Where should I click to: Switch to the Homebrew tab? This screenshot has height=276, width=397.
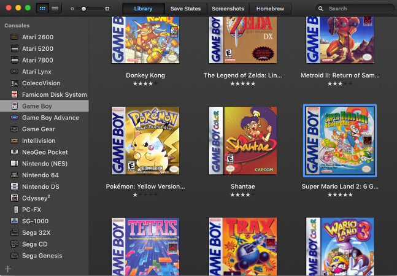point(270,9)
